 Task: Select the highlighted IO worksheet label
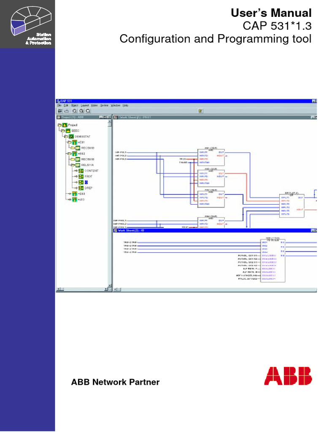click(86, 182)
